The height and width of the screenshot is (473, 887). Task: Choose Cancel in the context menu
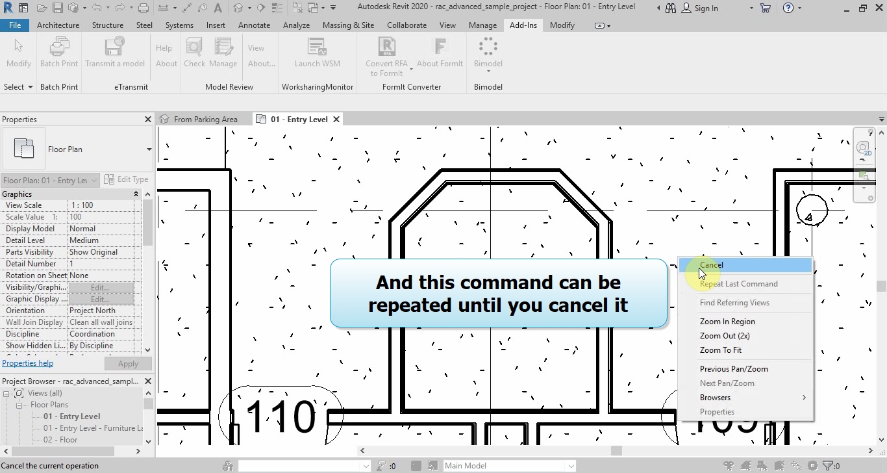click(745, 265)
